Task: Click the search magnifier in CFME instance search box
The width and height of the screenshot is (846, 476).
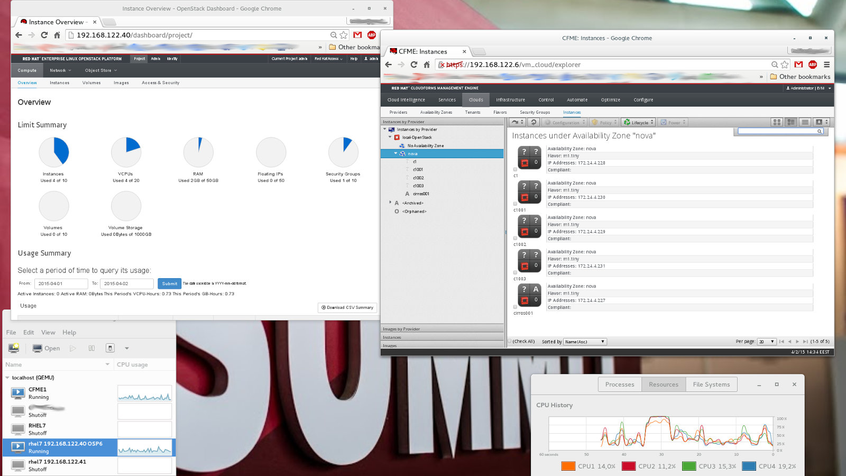Action: coord(820,131)
